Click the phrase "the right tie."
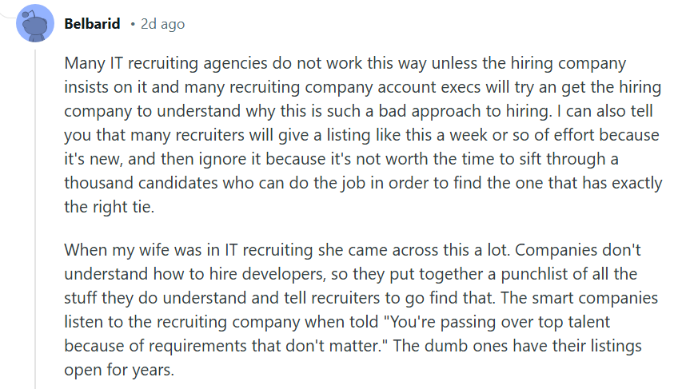Screen dimensions: 674x389 pyautogui.click(x=110, y=207)
